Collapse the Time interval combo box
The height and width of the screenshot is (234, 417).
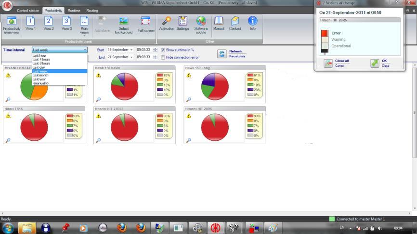pyautogui.click(x=85, y=50)
